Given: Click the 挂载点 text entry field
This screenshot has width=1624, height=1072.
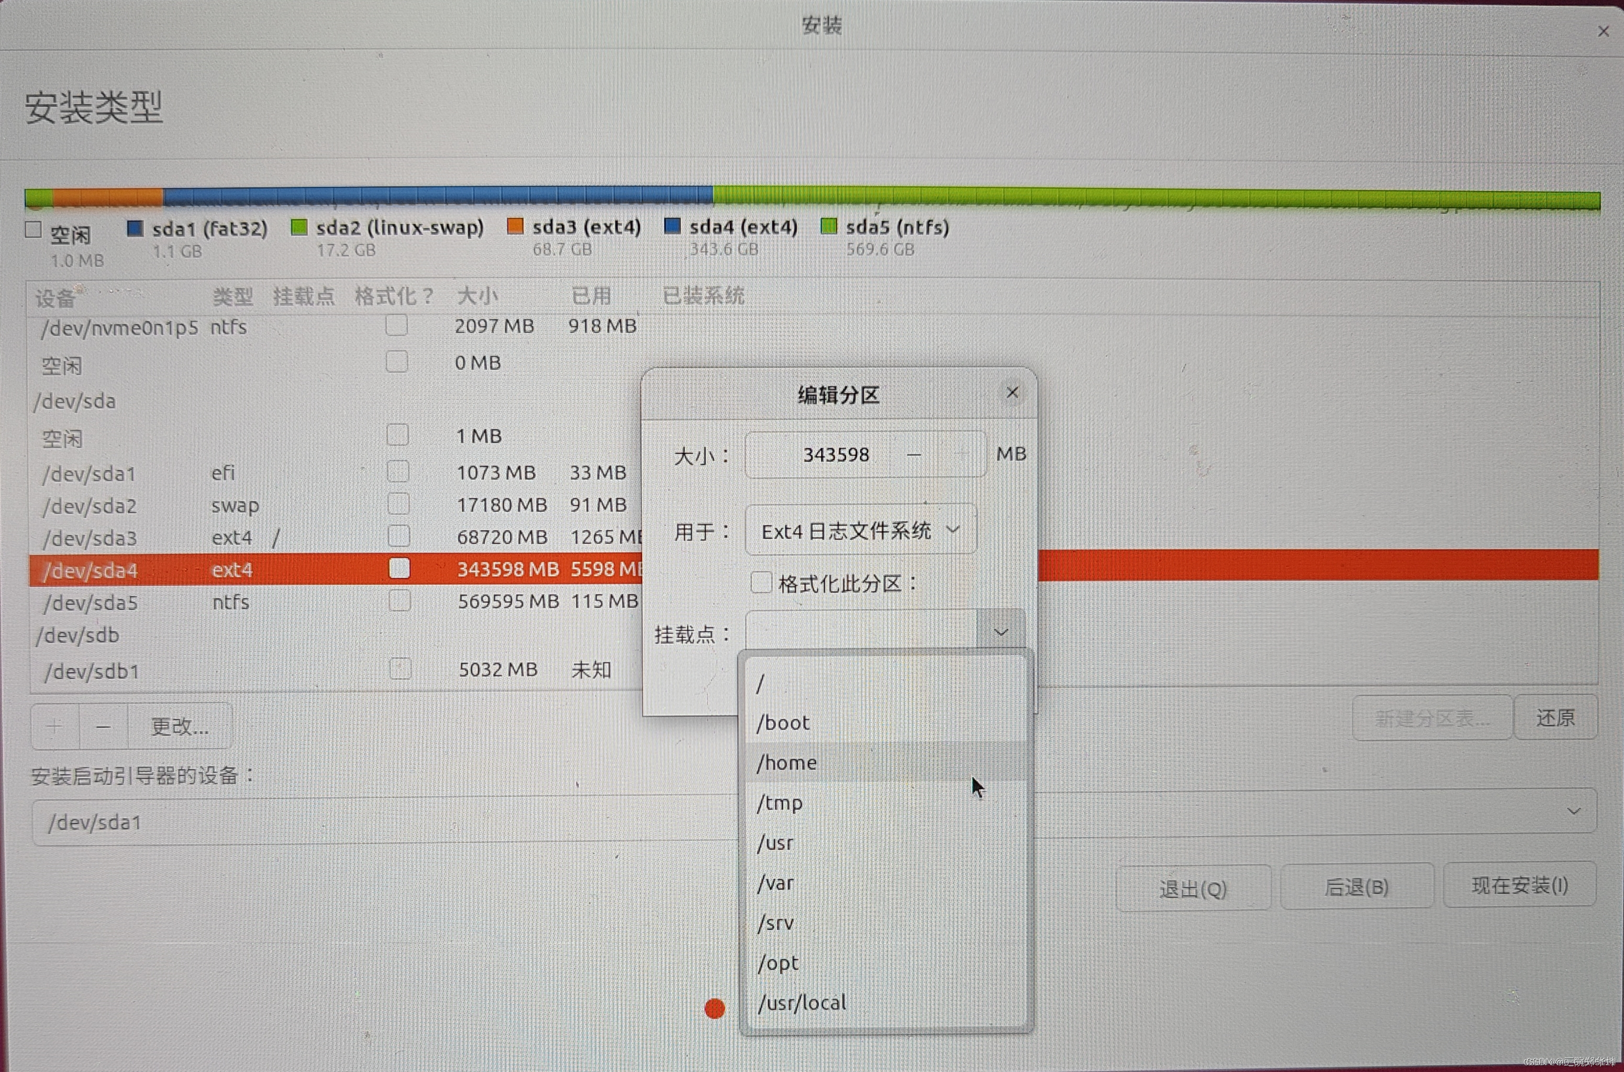Looking at the screenshot, I should [x=862, y=631].
